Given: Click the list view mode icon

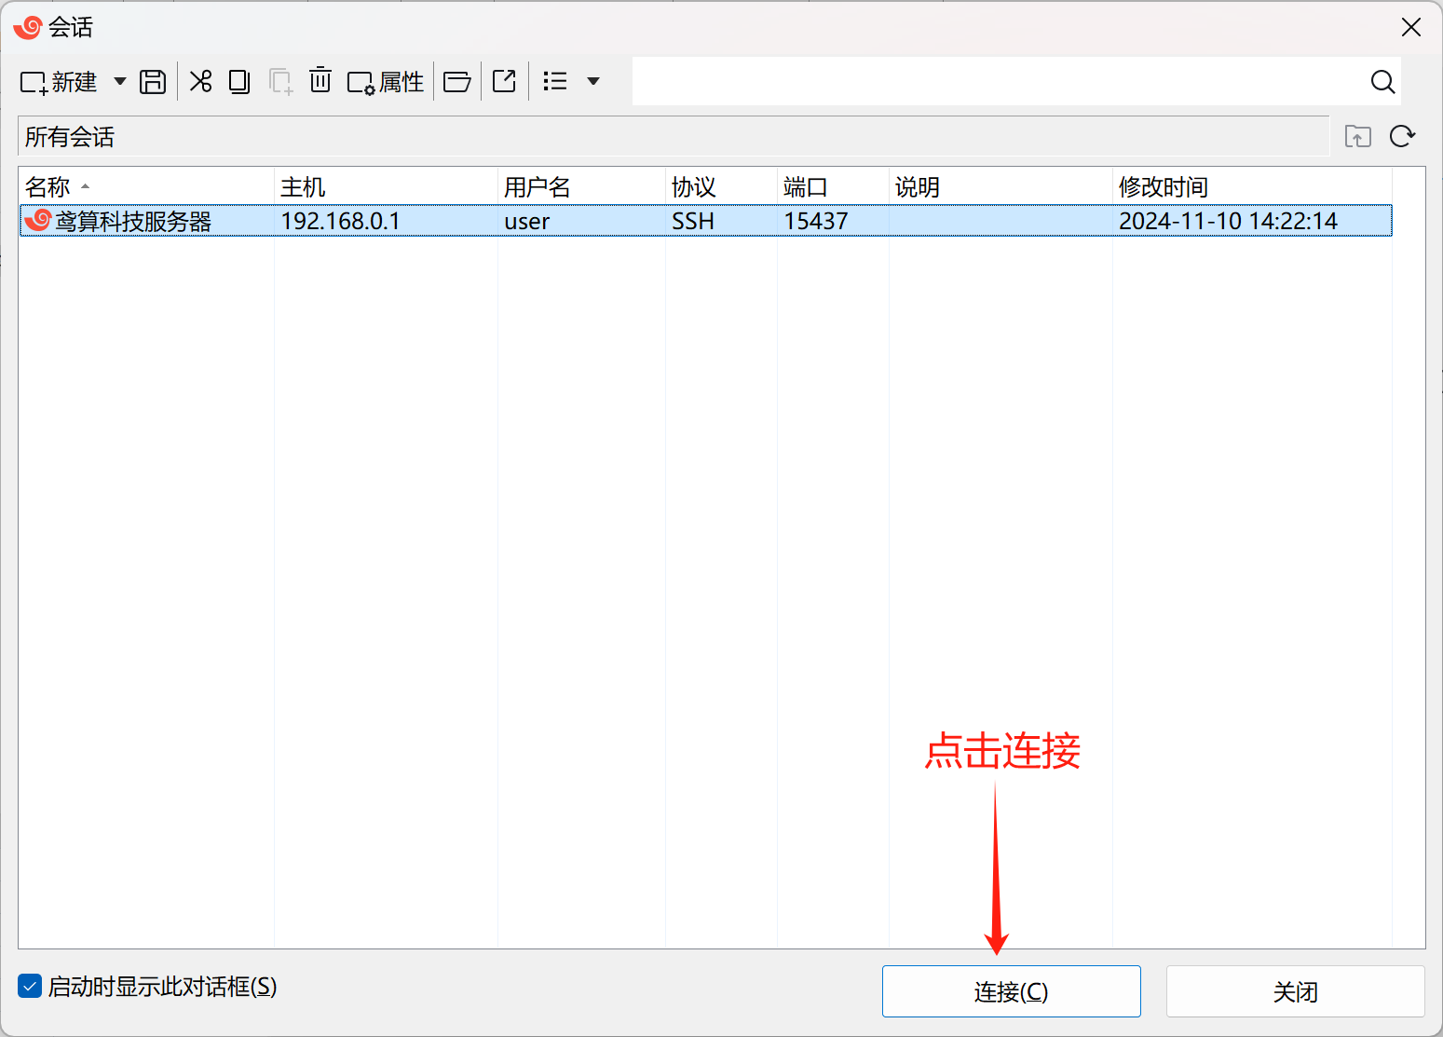Looking at the screenshot, I should pyautogui.click(x=555, y=82).
